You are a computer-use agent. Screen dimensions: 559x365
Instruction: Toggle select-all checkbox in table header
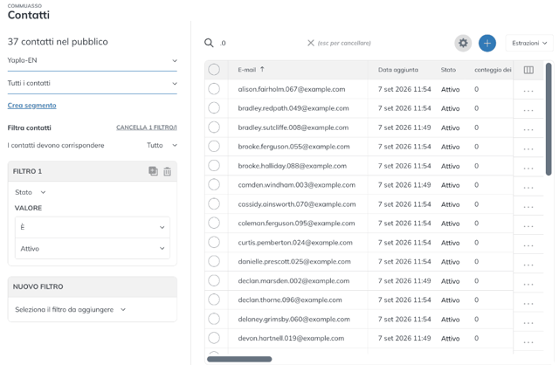point(214,70)
